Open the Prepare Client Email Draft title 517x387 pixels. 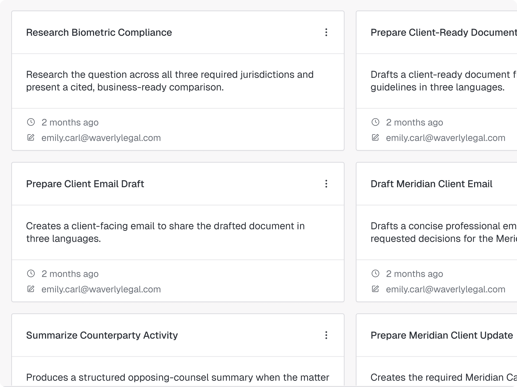tap(85, 184)
